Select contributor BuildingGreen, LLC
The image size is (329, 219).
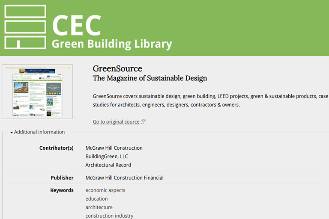pos(107,157)
